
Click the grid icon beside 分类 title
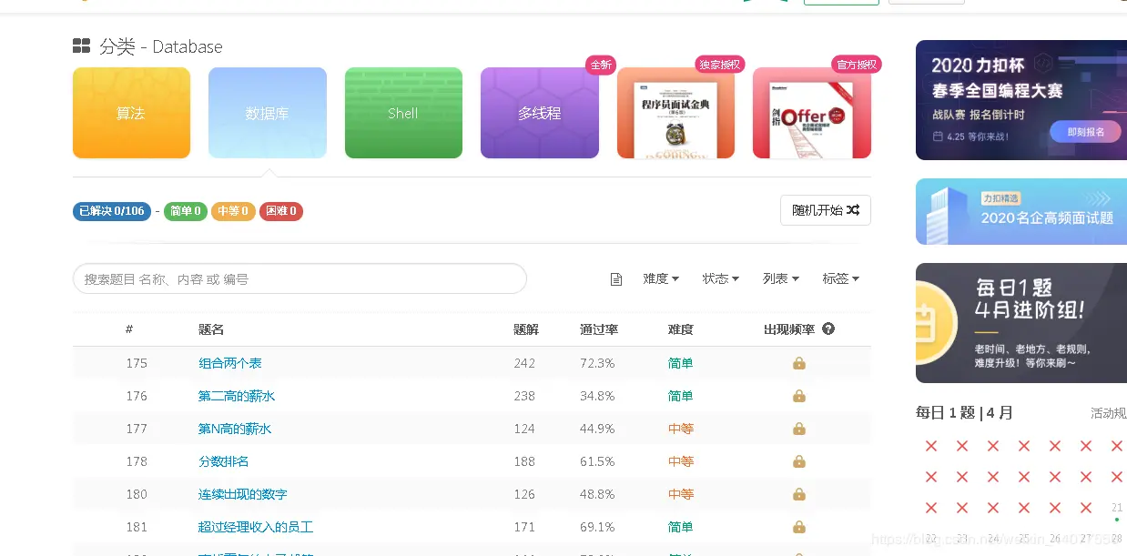coord(81,45)
